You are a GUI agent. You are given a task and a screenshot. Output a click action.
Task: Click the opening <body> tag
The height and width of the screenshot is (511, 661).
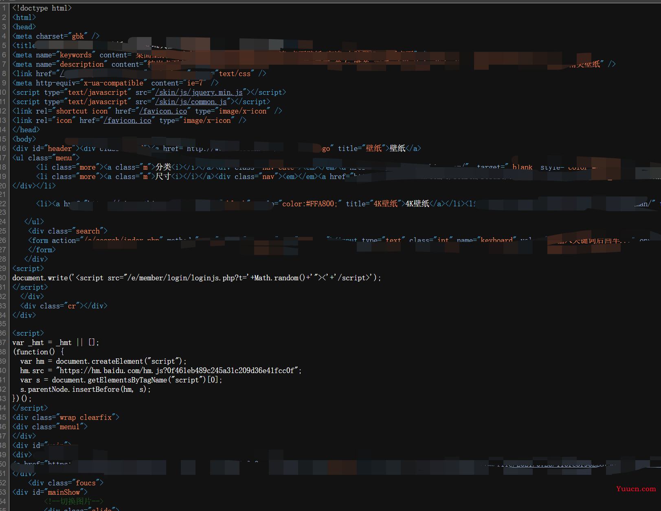coord(24,139)
